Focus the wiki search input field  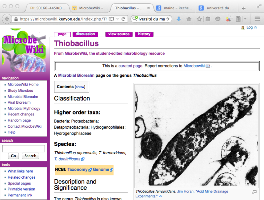click(x=23, y=149)
